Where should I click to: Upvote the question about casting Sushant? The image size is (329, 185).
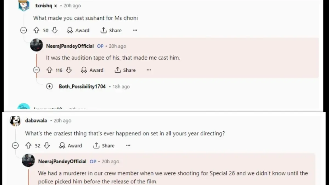point(37,30)
